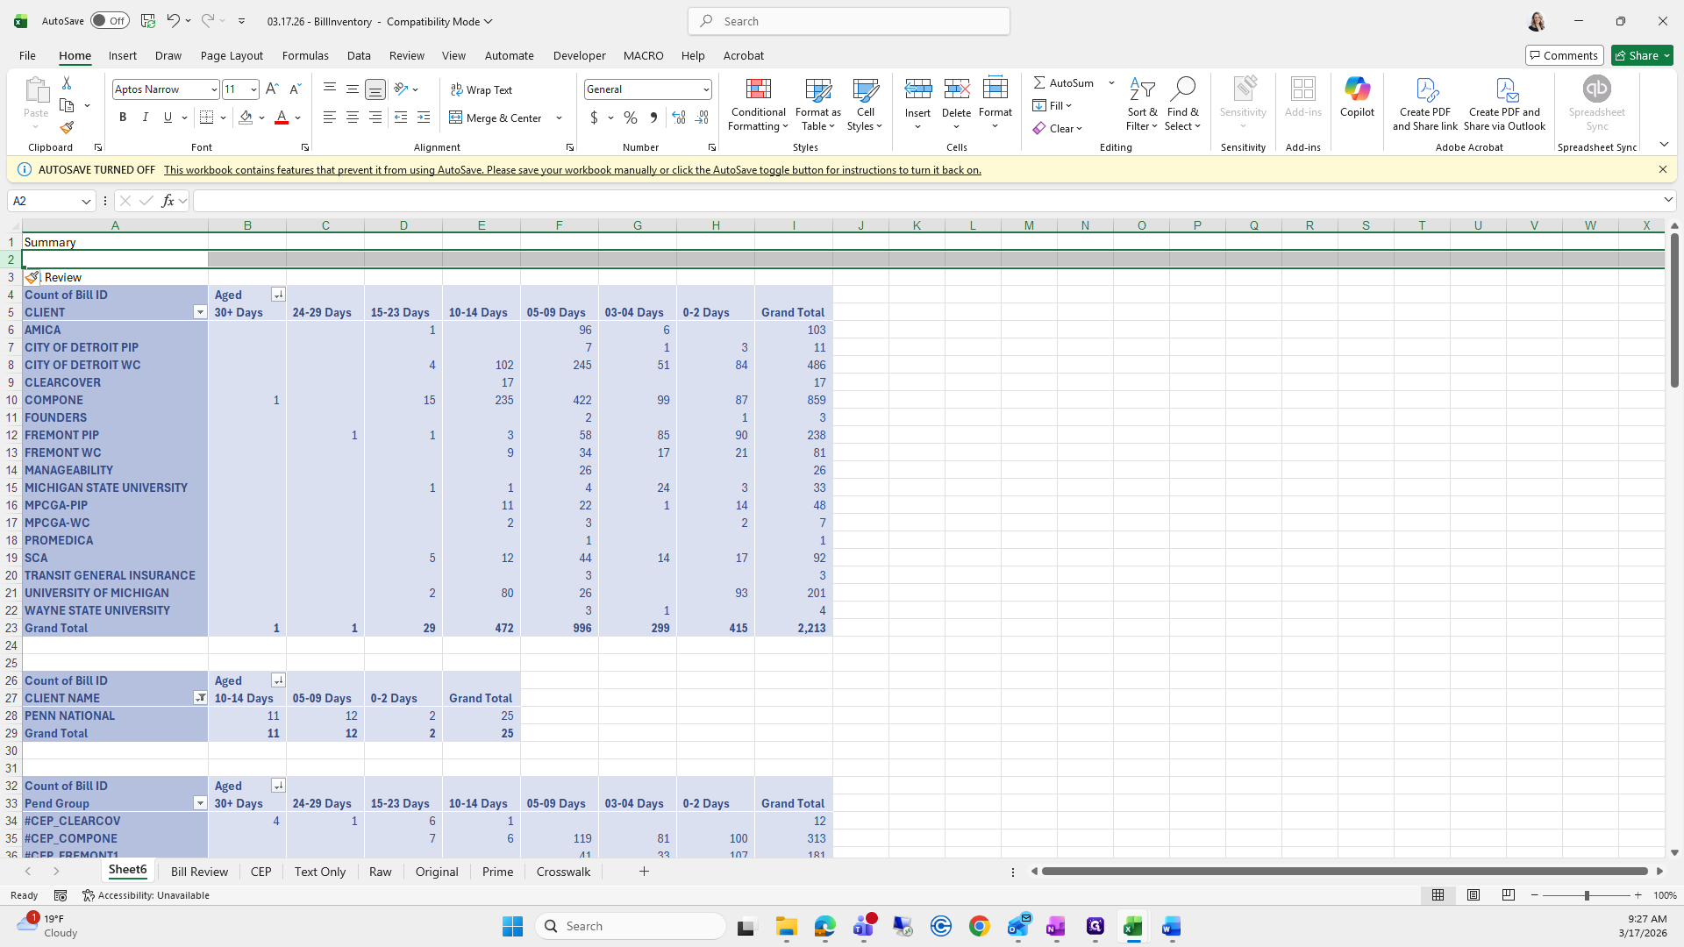Switch to Page Layout view in status bar
Image resolution: width=1684 pixels, height=947 pixels.
coord(1473,895)
